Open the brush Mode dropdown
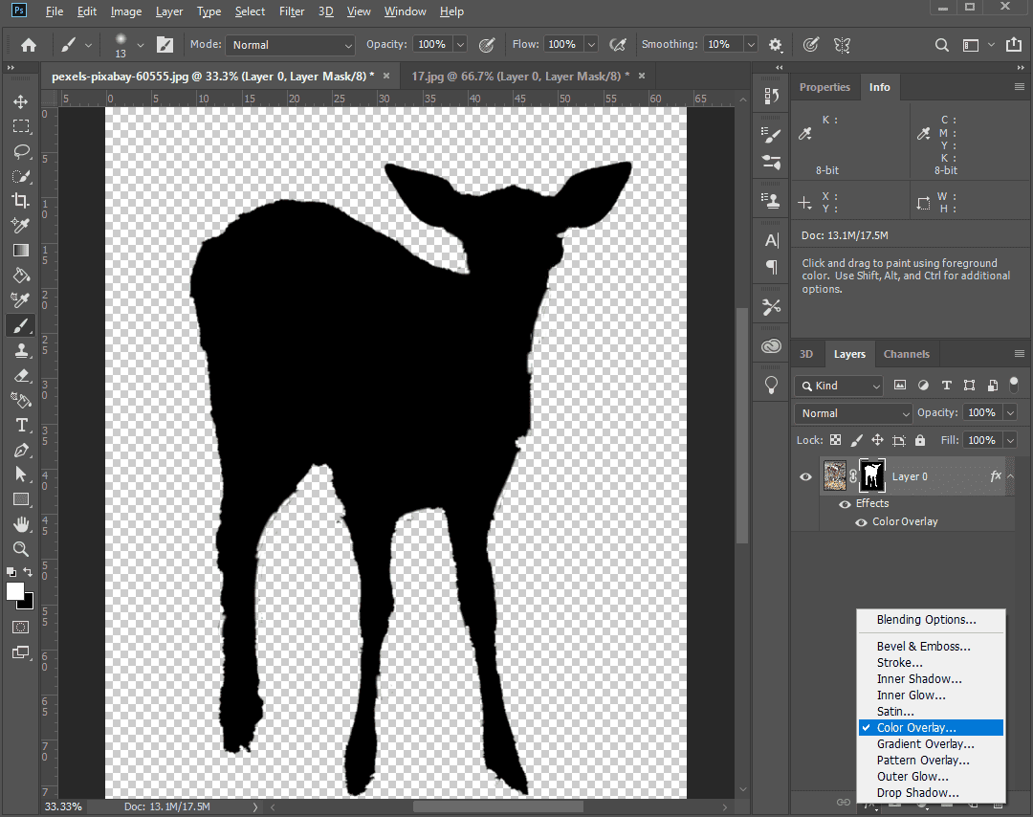Image resolution: width=1033 pixels, height=817 pixels. [x=290, y=44]
